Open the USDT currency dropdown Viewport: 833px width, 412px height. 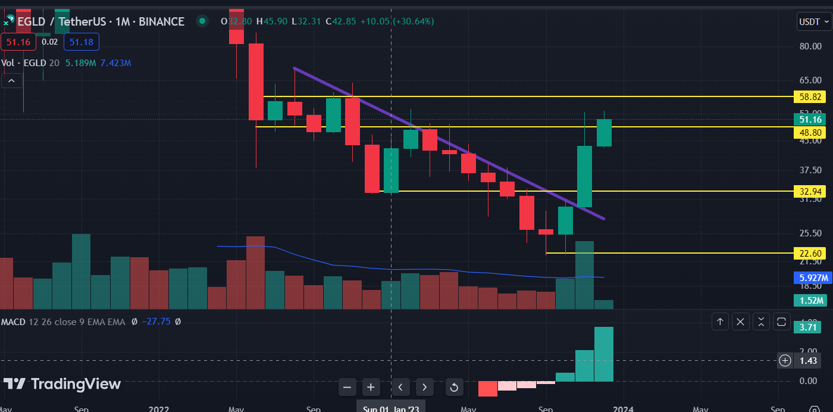pos(813,22)
